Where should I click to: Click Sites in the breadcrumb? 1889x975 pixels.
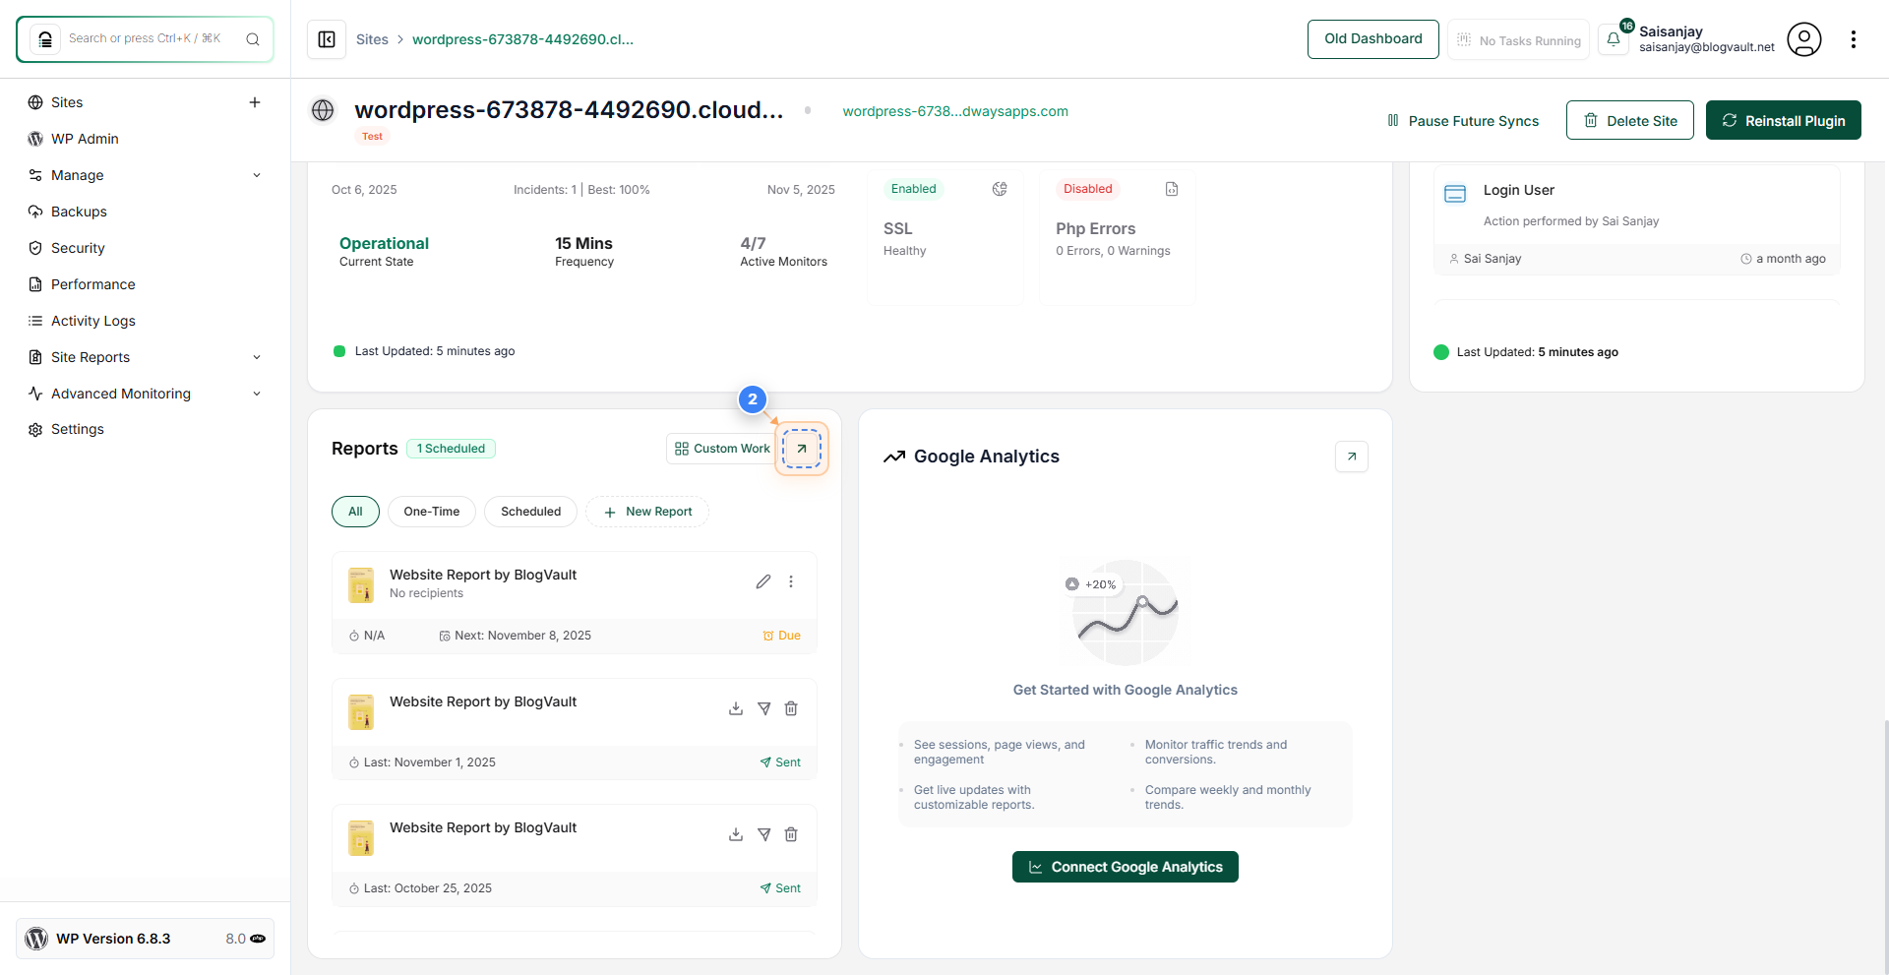372,39
